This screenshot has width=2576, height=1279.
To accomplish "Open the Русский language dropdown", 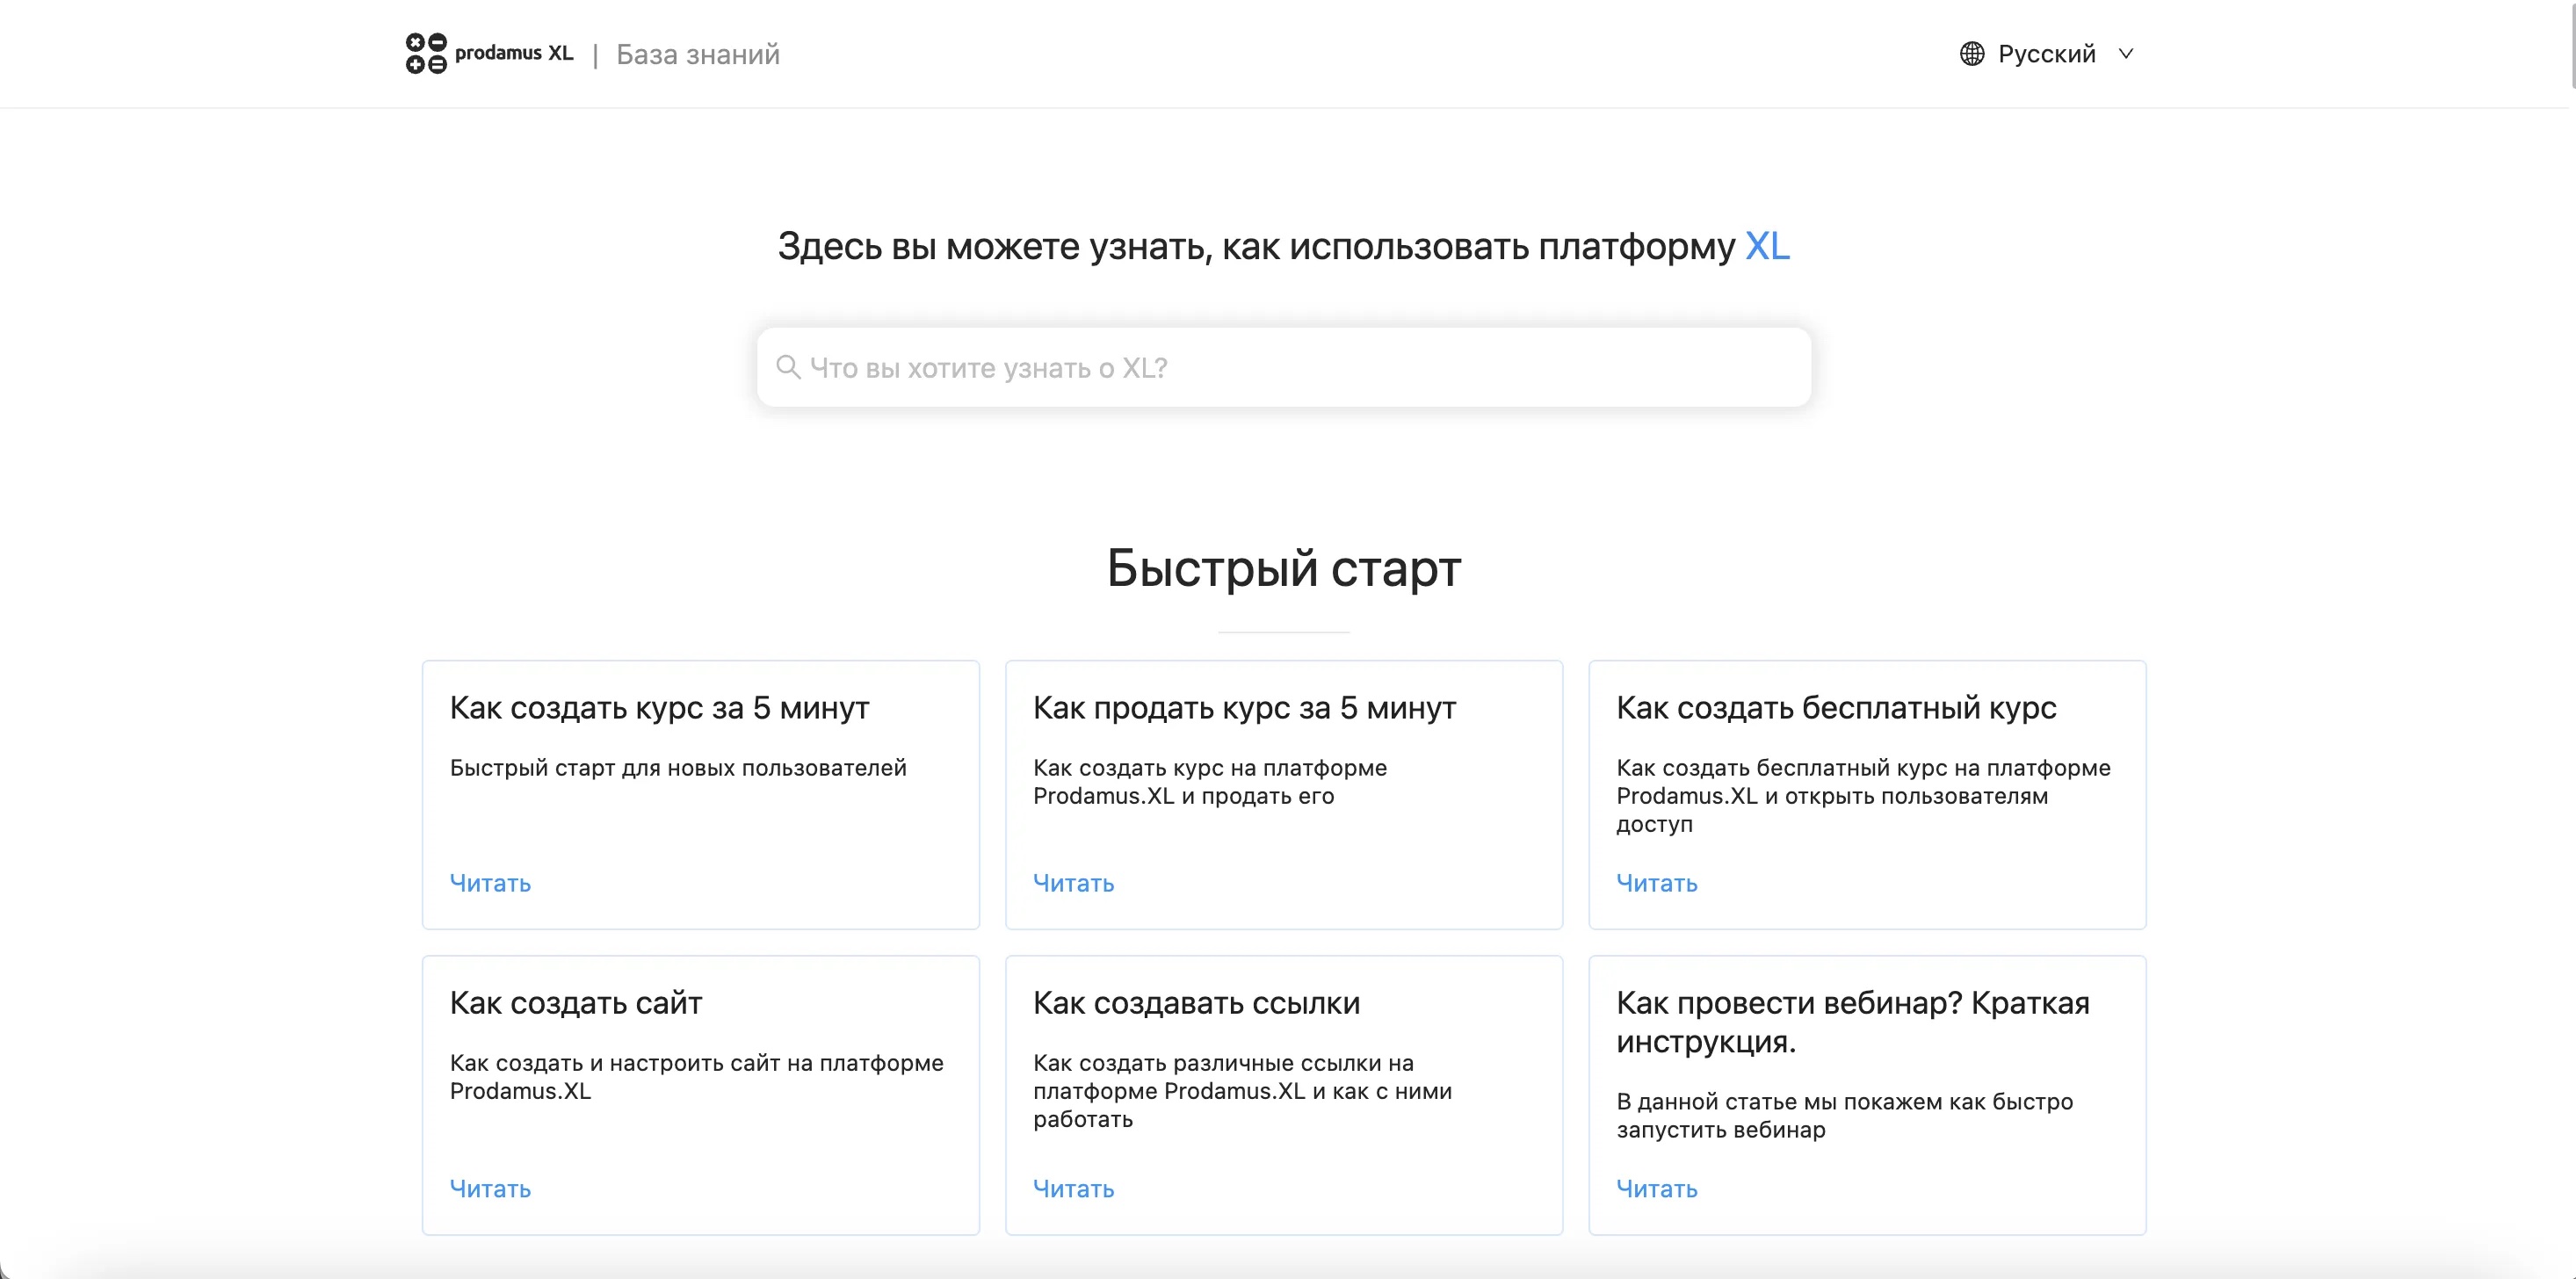I will tap(2046, 53).
